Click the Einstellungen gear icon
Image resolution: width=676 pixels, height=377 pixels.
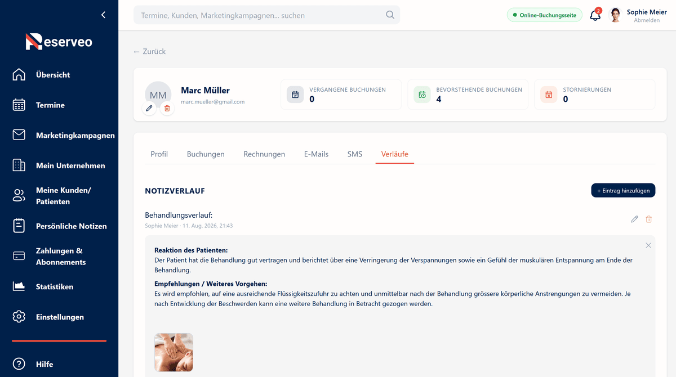click(19, 317)
